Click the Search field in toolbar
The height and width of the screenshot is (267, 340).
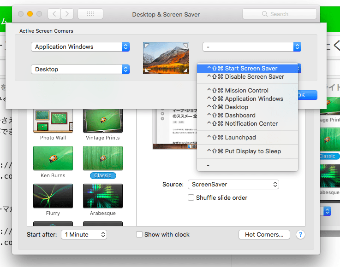279,14
